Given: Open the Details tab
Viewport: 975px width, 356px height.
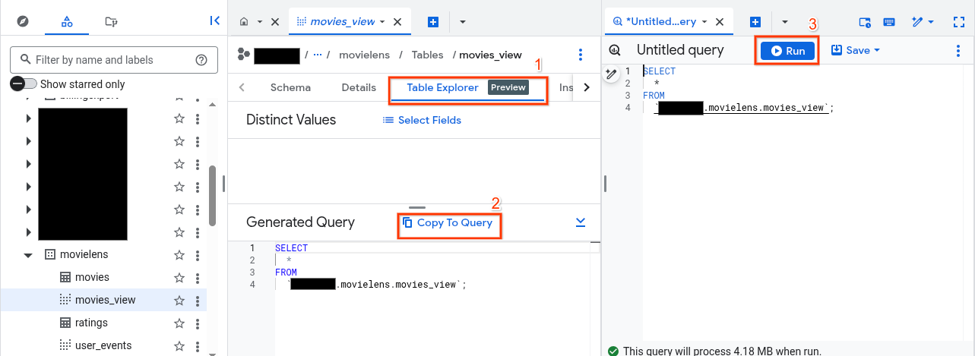Looking at the screenshot, I should [359, 87].
